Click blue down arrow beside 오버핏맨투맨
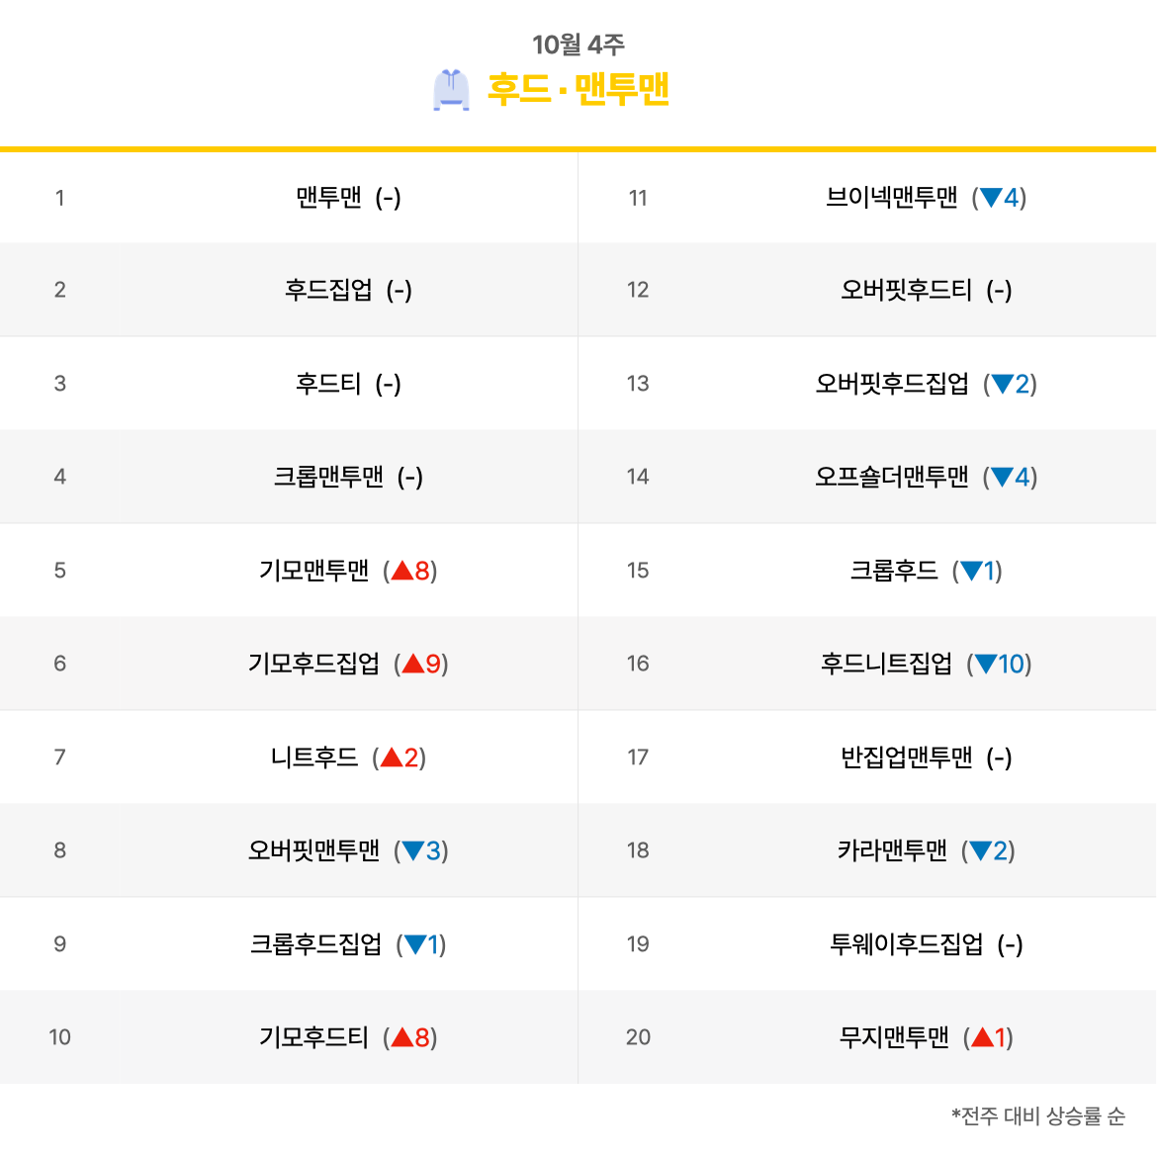 [413, 850]
